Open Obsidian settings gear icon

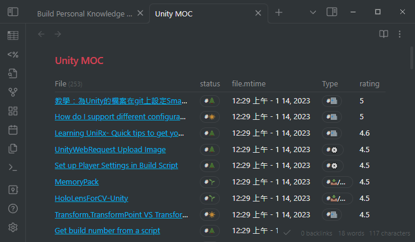point(13,227)
